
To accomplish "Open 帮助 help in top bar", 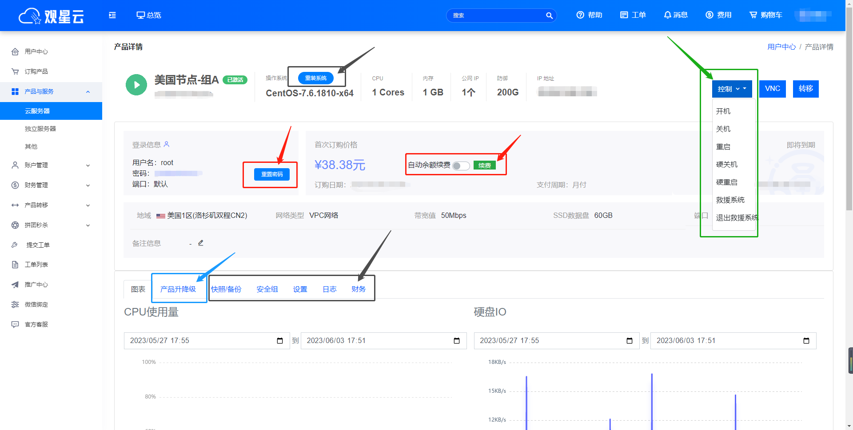I will (589, 15).
